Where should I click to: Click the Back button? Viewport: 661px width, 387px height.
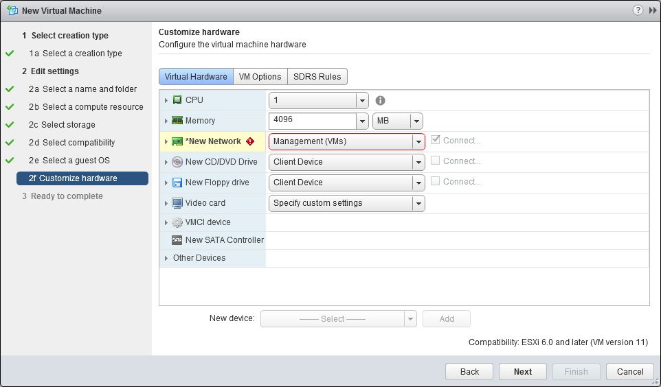point(469,372)
